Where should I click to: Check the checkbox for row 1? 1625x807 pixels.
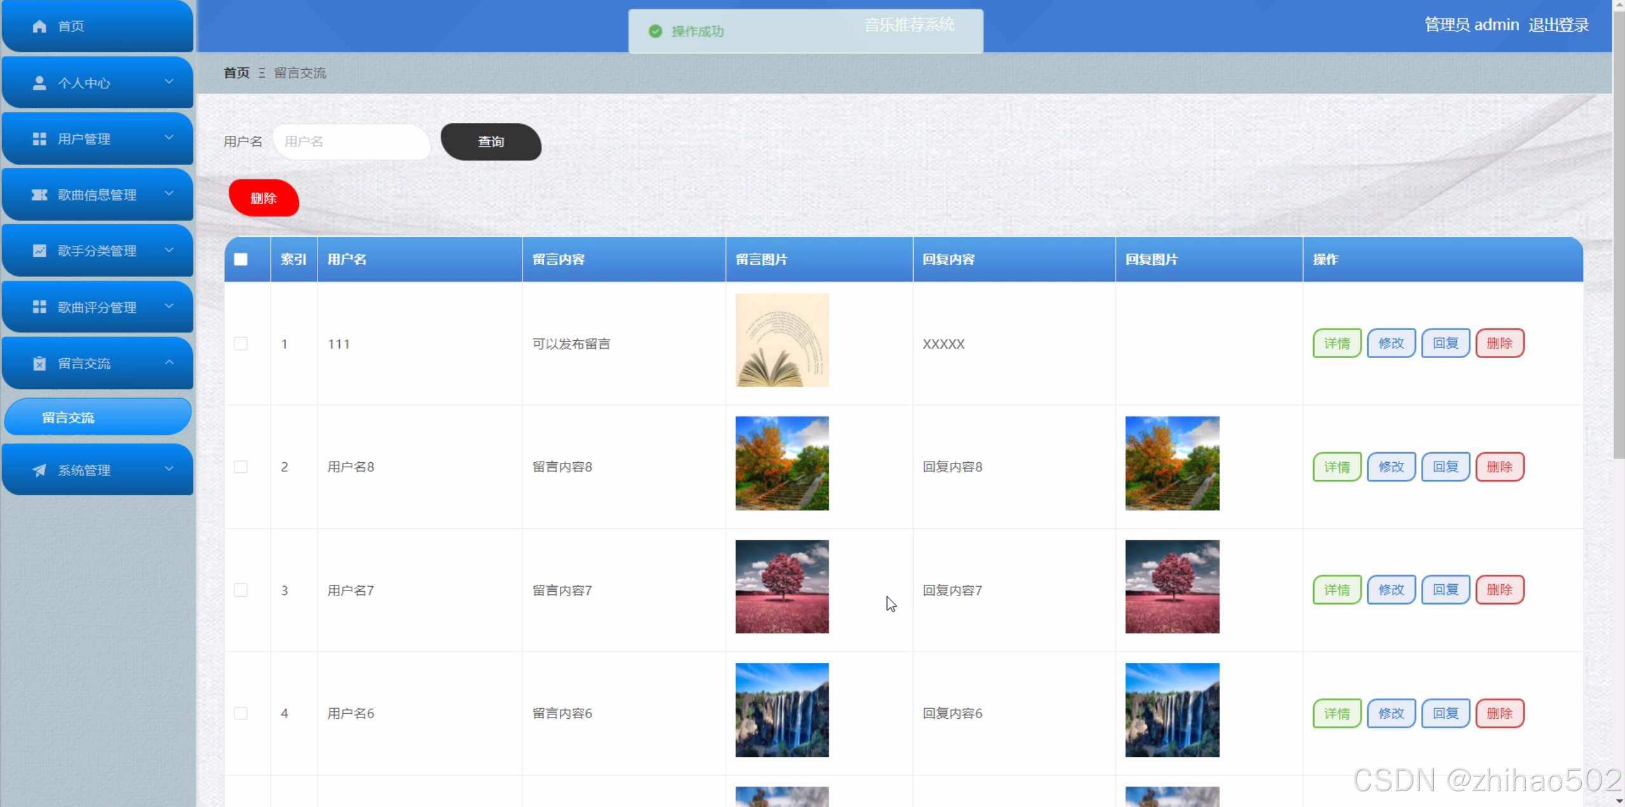[240, 343]
